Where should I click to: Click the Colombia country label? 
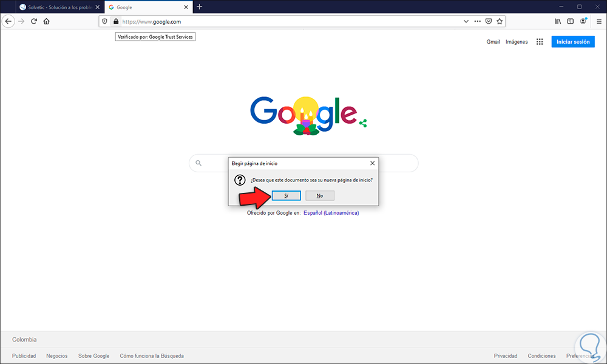(x=24, y=340)
